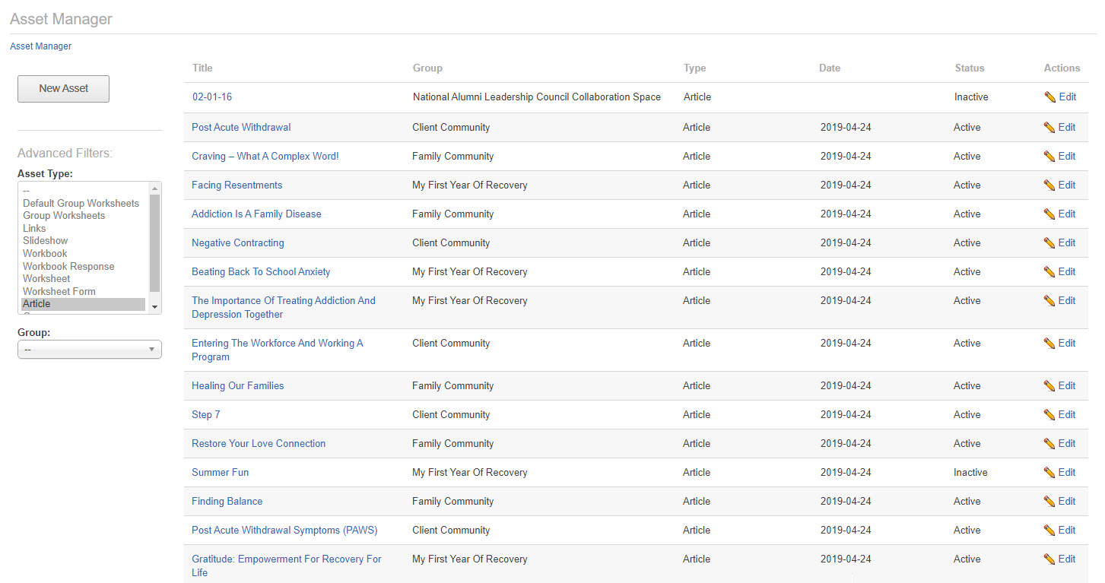Click the Asset Type list scroll-up arrow
This screenshot has height=583, width=1105.
click(155, 188)
